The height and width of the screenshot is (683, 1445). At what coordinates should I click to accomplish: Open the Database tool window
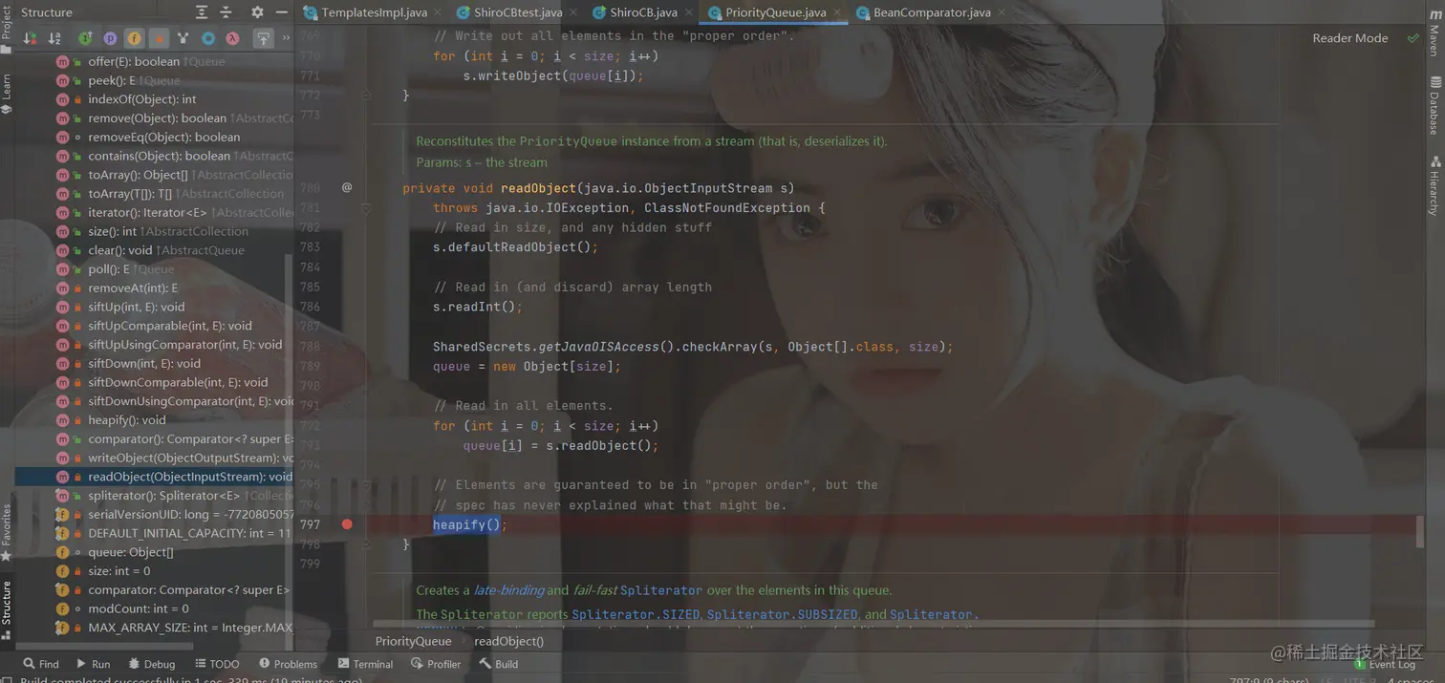pos(1434,105)
